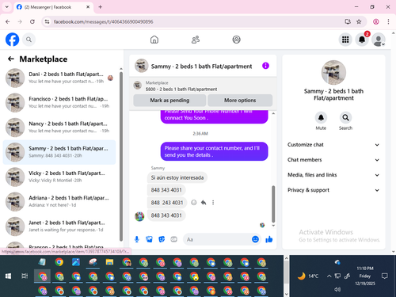Reply to the 848 243 4031 message
Viewport: 396px width, 297px height.
204,203
